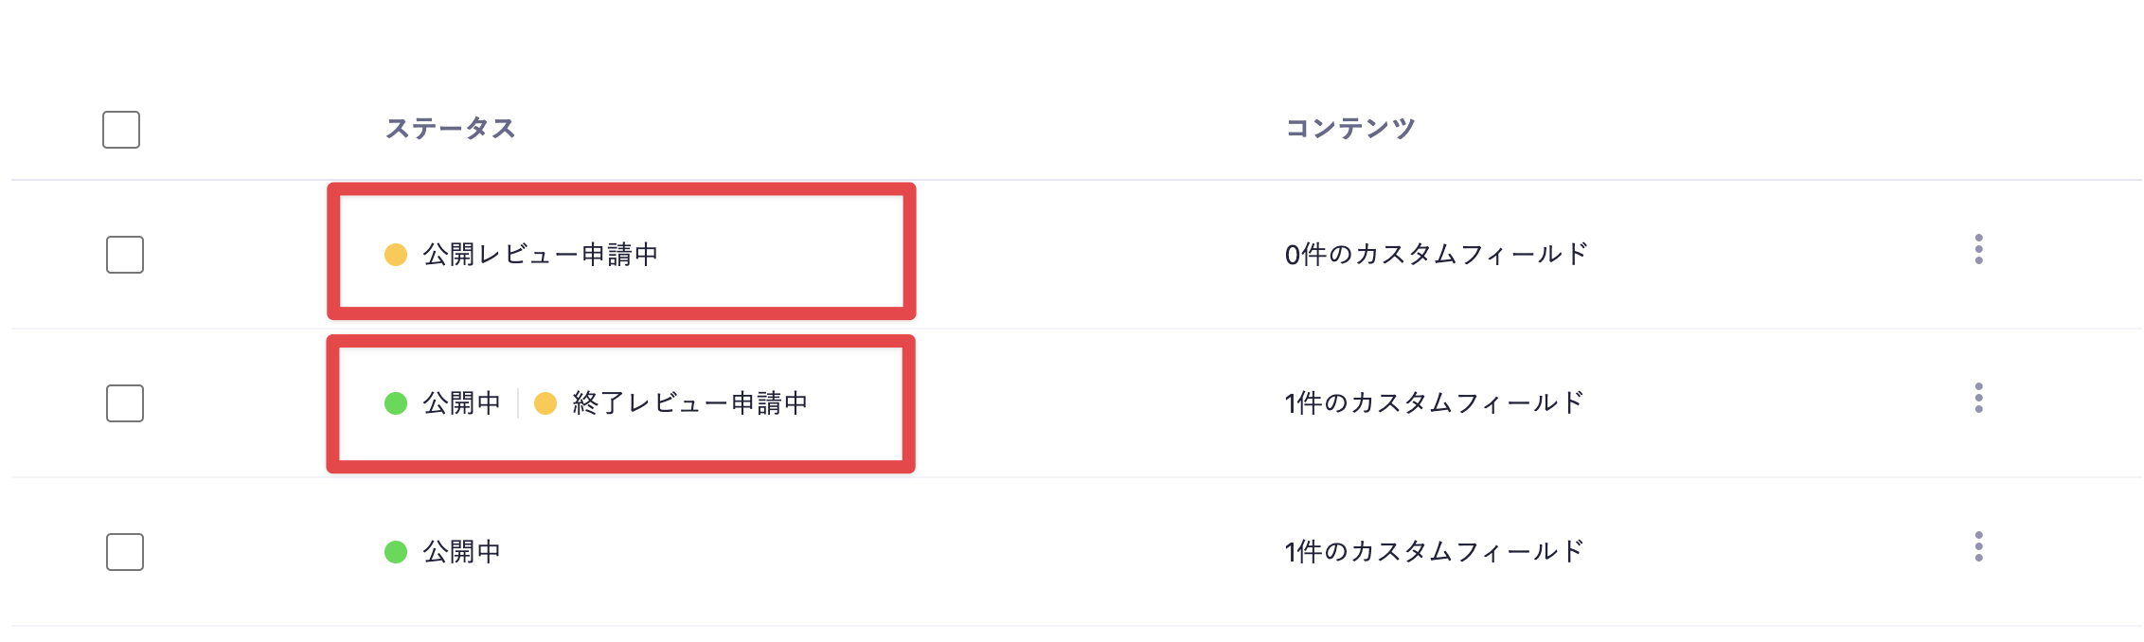Click the yellow dot before 終了レビュー申請中
This screenshot has width=2144, height=642.
click(545, 403)
